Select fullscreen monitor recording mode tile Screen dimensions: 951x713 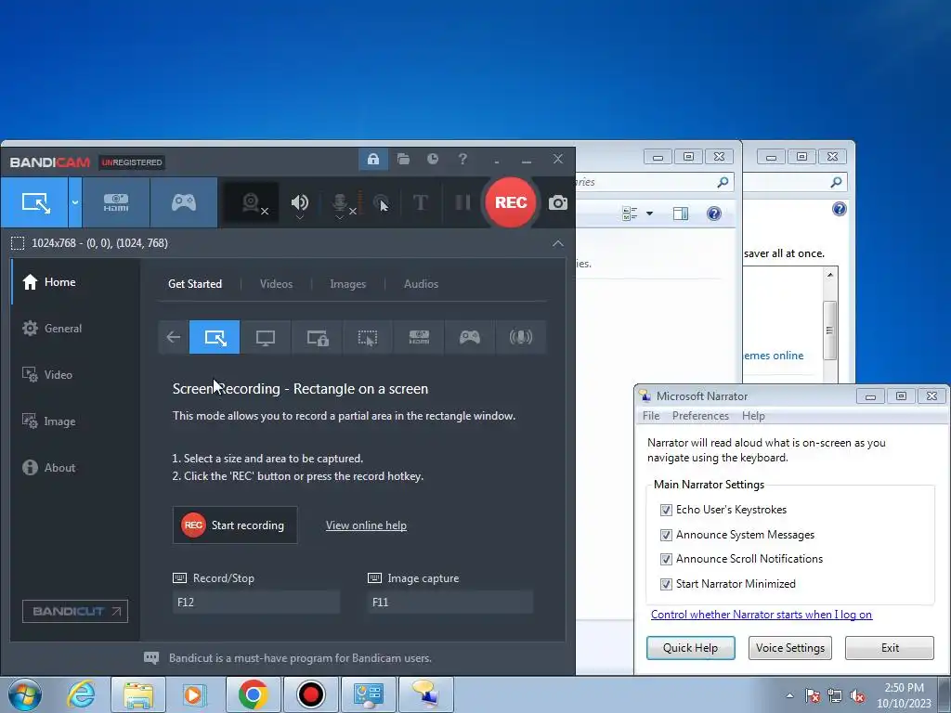click(x=266, y=337)
